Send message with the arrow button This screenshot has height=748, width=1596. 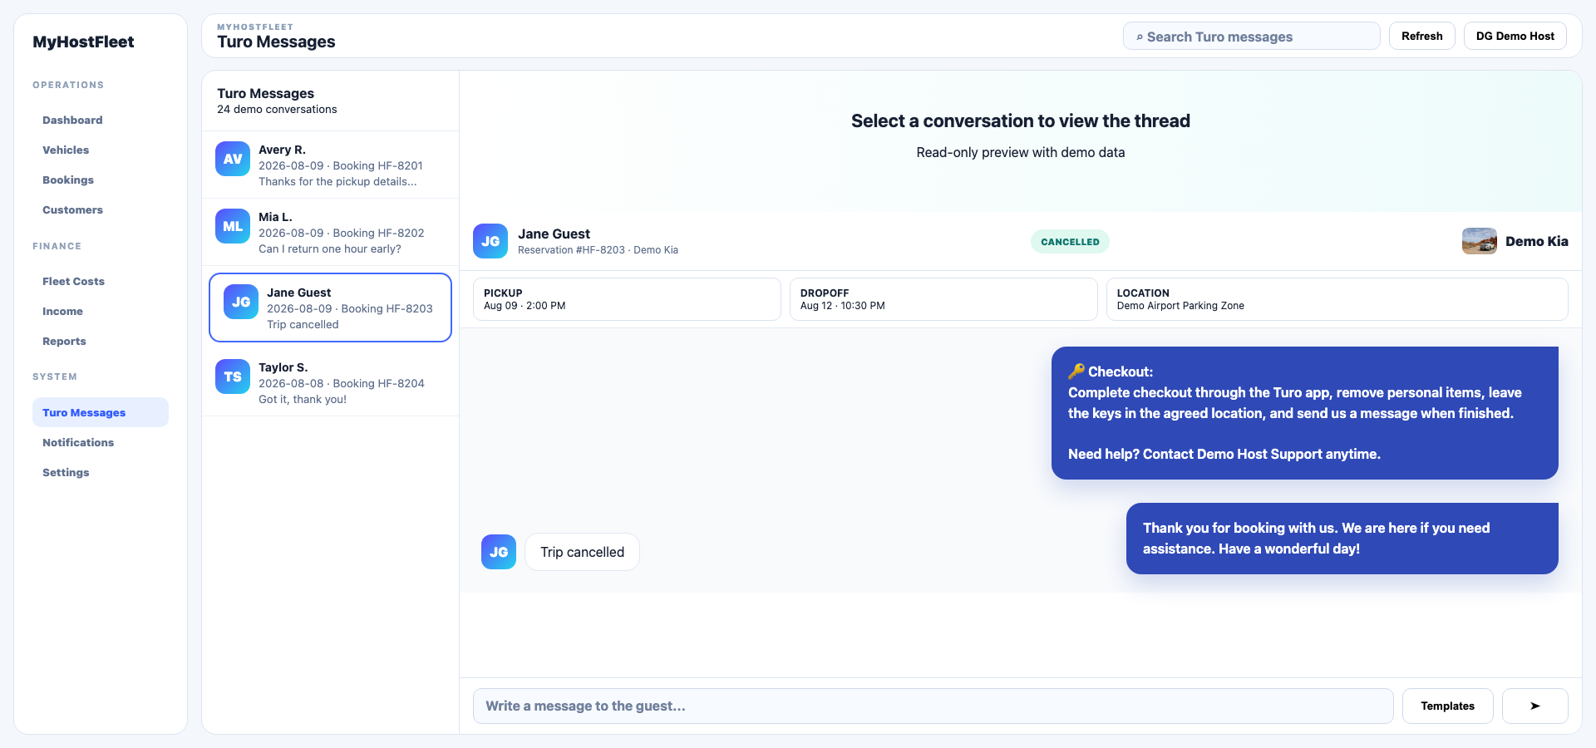click(1534, 706)
